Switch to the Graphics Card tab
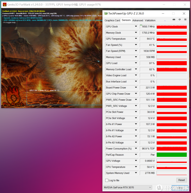 112,20
